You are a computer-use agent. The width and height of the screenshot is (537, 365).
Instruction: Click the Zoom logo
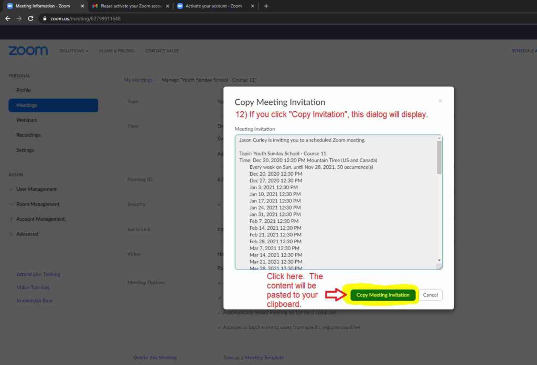click(x=28, y=51)
